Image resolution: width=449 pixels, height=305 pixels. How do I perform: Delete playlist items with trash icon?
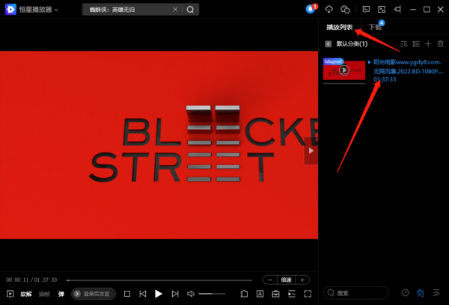440,45
